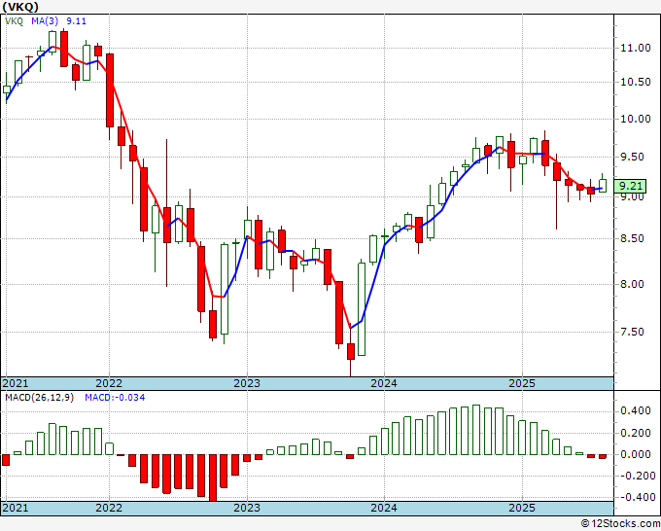
Task: Click the lowest red candlestick in late 2023
Action: pos(351,351)
